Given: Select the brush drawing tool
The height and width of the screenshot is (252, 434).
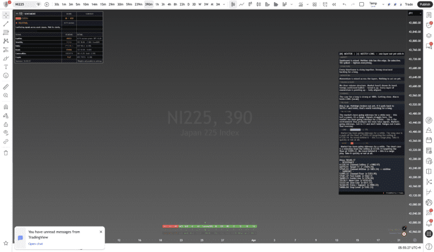Looking at the screenshot, I should (x=6, y=58).
